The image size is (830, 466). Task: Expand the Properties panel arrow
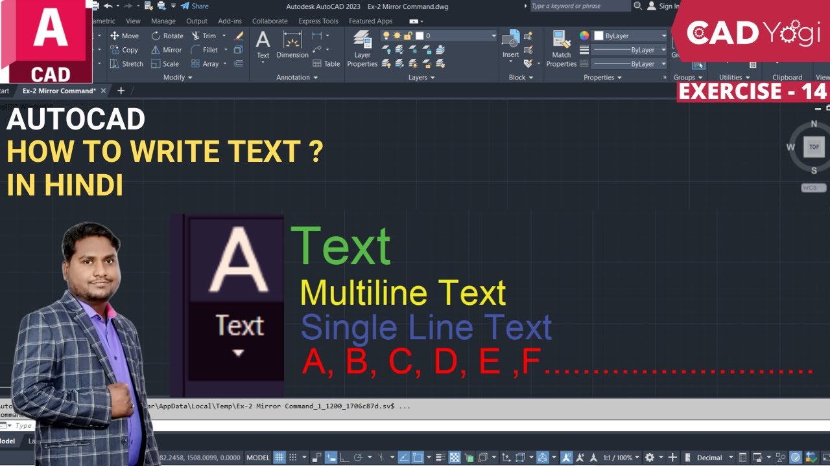click(x=619, y=78)
